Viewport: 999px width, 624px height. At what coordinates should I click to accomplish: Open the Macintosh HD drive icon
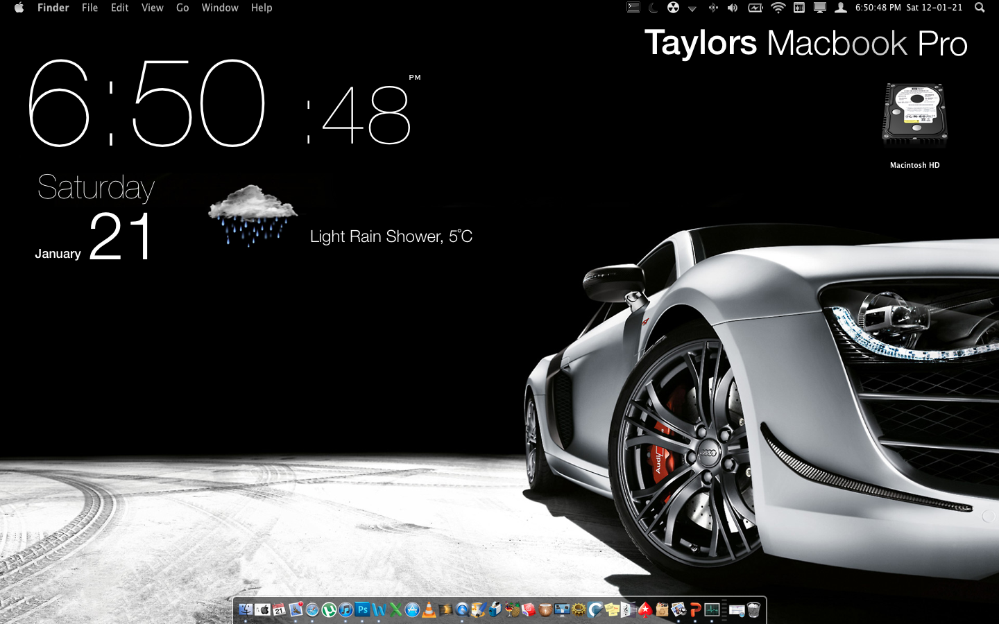point(914,115)
